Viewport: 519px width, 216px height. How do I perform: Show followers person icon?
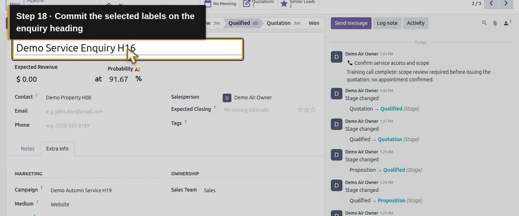pyautogui.click(x=507, y=23)
